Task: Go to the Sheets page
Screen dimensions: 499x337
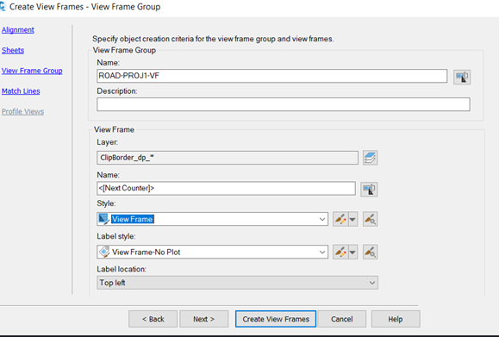Action: tap(13, 50)
